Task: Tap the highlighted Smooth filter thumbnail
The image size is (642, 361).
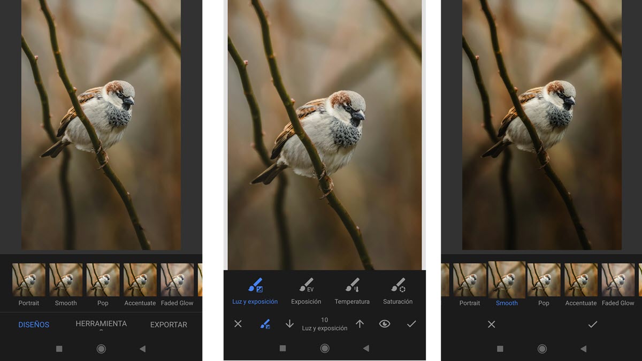Action: (507, 280)
